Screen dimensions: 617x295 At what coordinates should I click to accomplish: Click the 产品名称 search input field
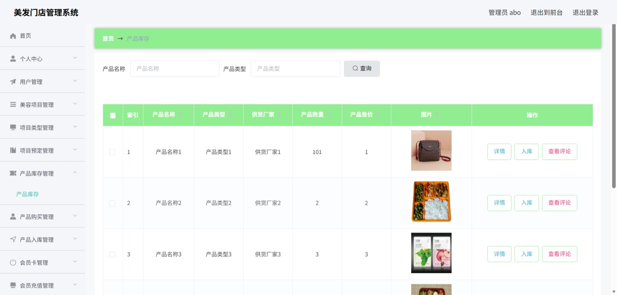[x=175, y=69]
